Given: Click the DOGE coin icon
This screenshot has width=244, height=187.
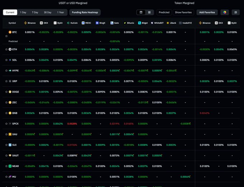Looking at the screenshot, I should (10, 92).
